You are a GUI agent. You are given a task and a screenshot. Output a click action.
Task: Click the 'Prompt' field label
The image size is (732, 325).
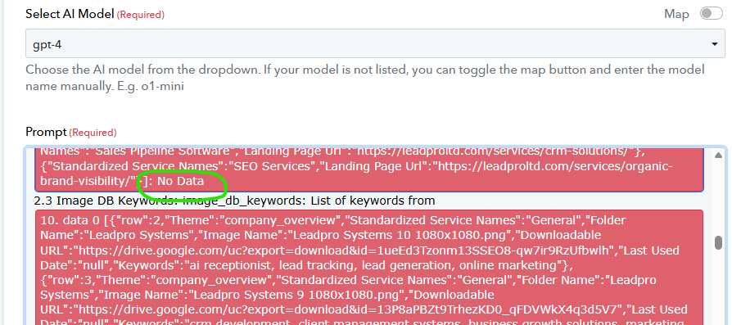coord(46,132)
